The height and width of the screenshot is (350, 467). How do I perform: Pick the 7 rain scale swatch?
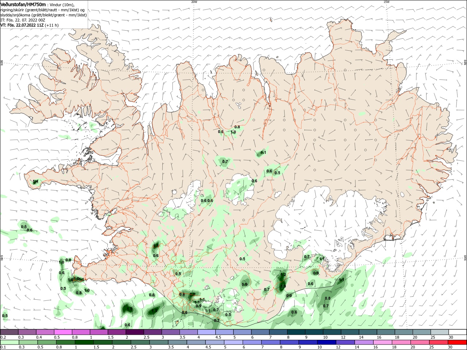pyautogui.click(x=271, y=342)
